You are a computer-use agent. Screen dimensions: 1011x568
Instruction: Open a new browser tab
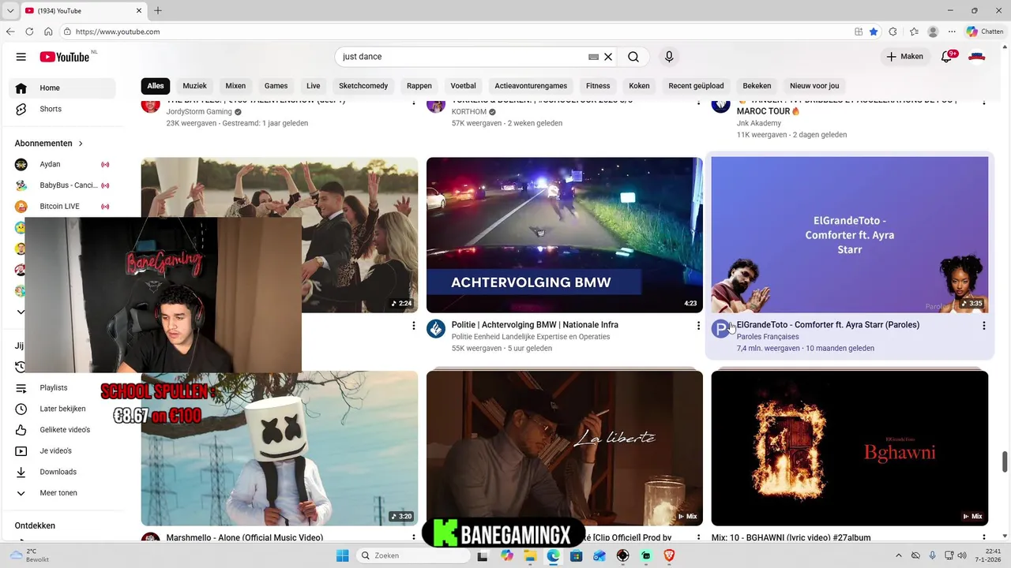pyautogui.click(x=158, y=10)
